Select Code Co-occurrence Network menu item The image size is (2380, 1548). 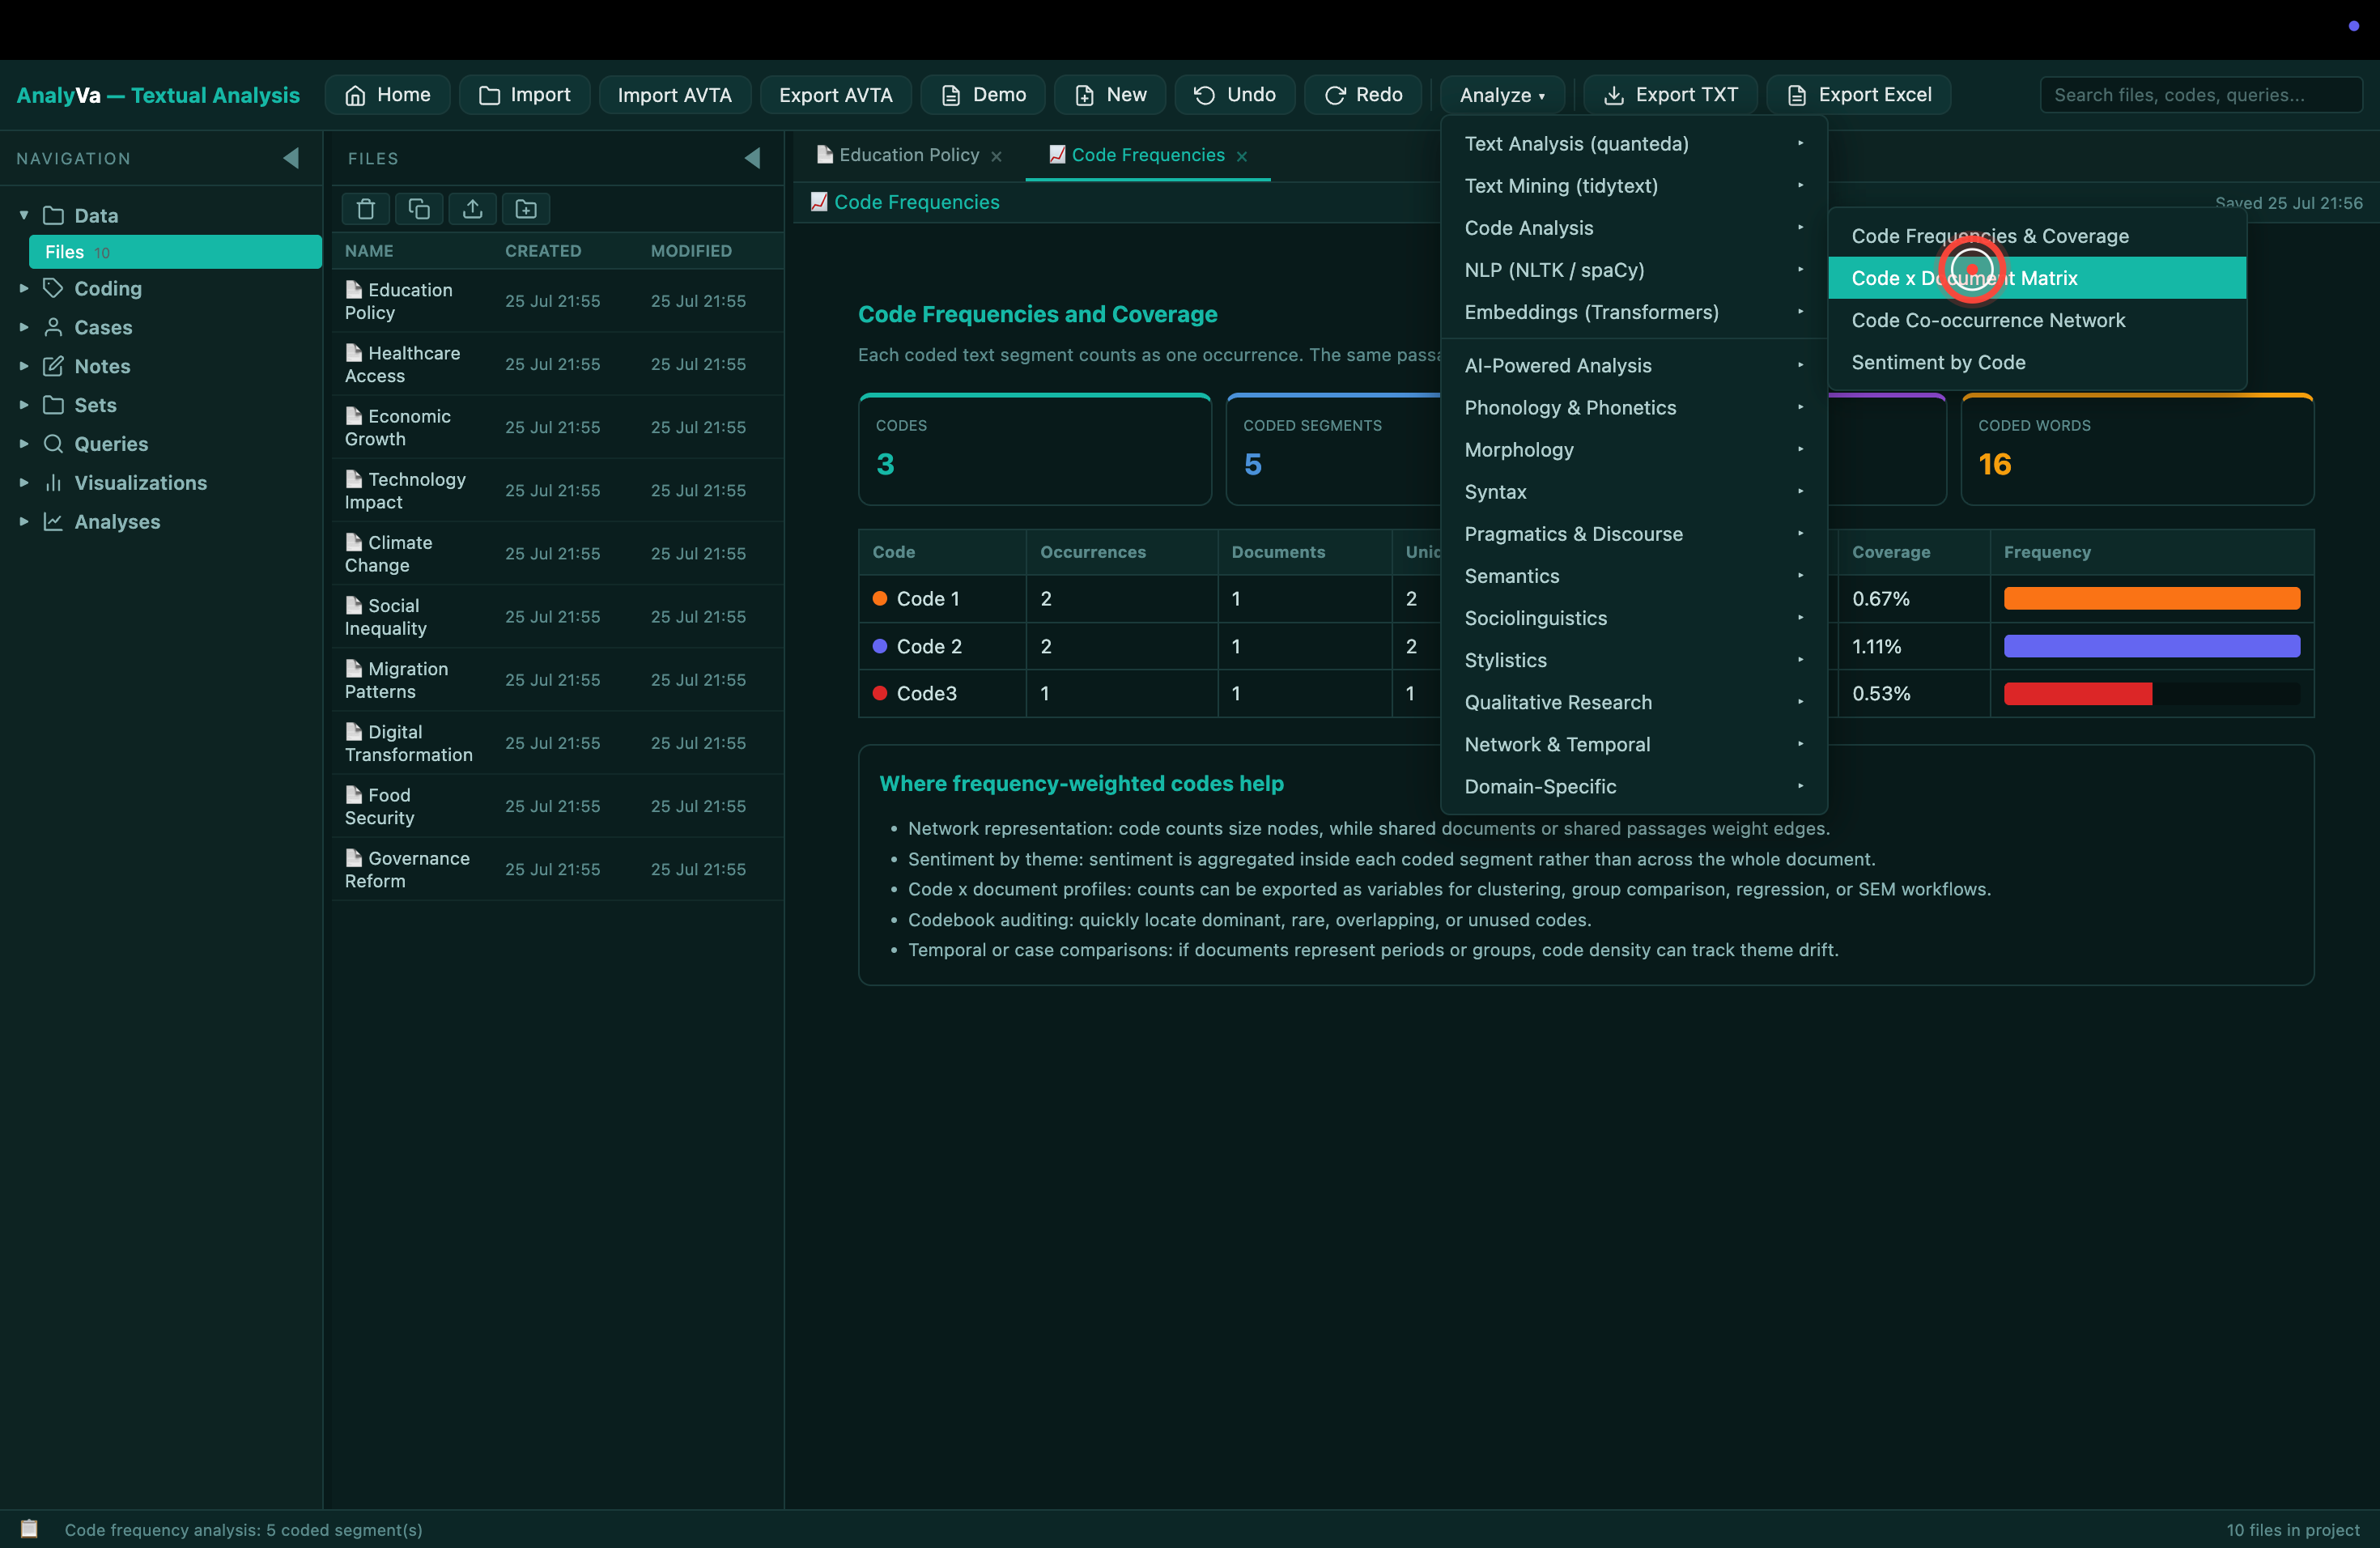pos(2037,320)
